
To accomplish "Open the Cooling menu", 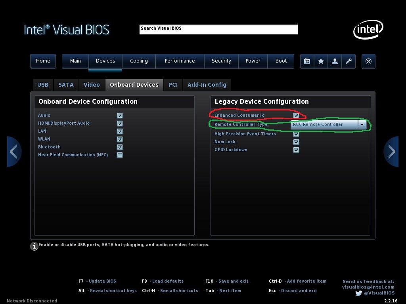I will pyautogui.click(x=139, y=61).
